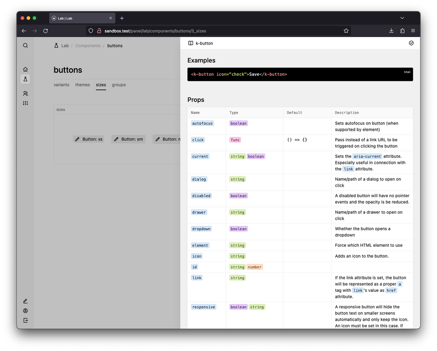This screenshot has width=437, height=351.
Task: Open the search icon in sidebar
Action: pos(26,45)
